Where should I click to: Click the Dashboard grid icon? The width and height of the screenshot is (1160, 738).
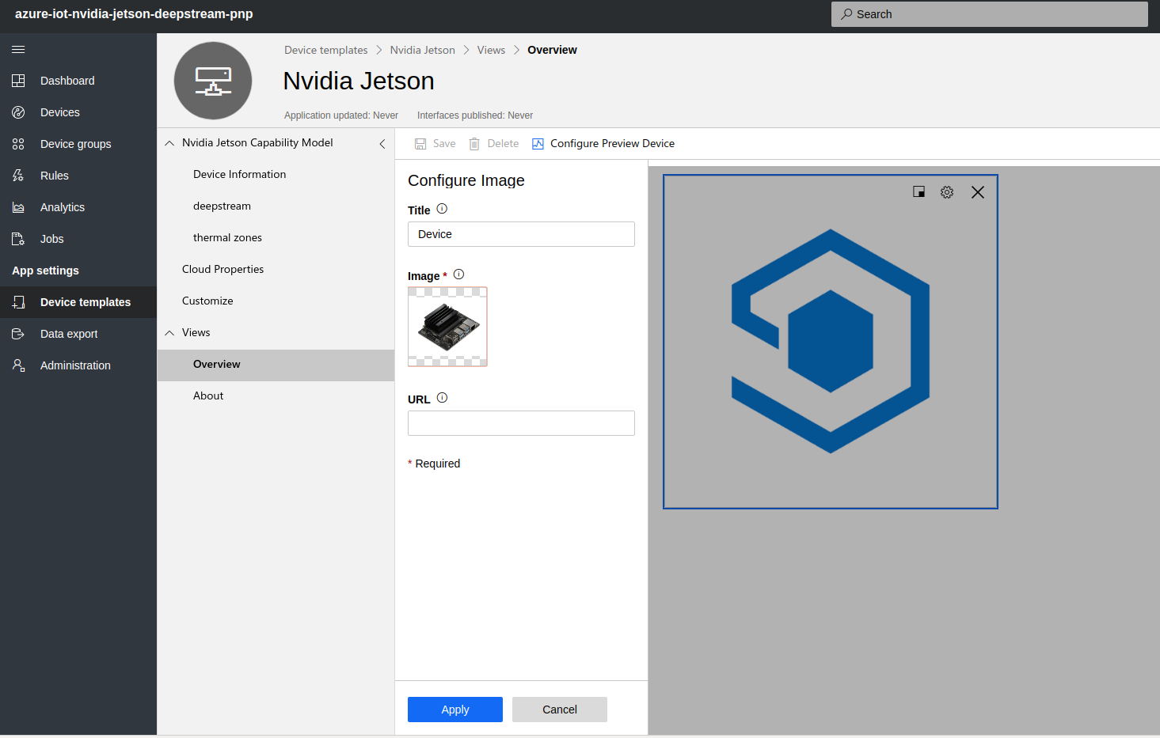tap(18, 81)
